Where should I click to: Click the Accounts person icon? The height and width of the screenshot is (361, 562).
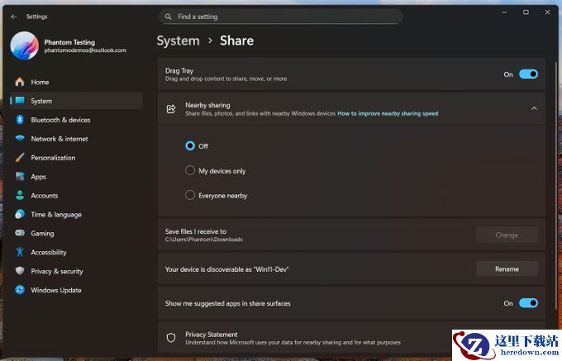tap(20, 195)
